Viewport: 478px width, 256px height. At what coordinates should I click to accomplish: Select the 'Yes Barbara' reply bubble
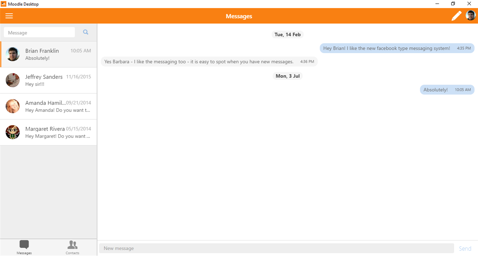pos(209,61)
